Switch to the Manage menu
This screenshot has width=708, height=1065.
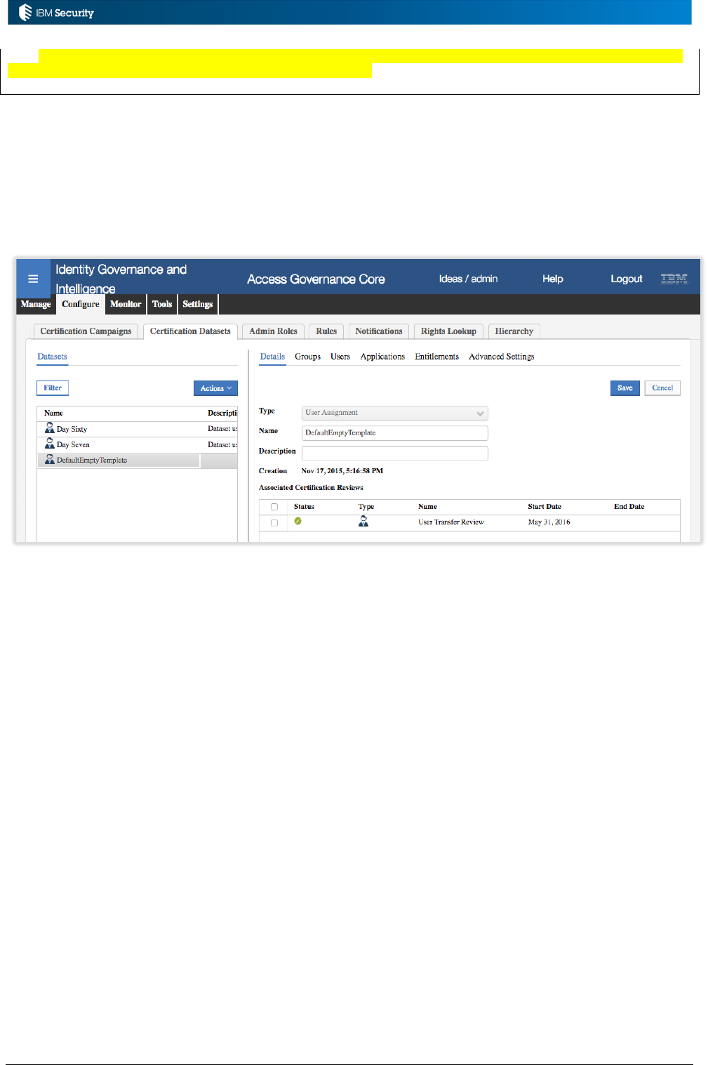coord(36,304)
